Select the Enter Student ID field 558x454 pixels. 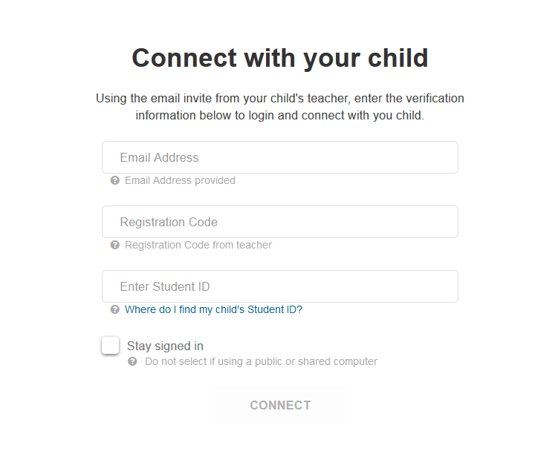279,286
